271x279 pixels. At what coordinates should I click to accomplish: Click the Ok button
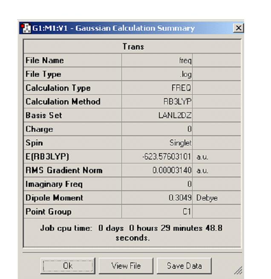coord(68,266)
